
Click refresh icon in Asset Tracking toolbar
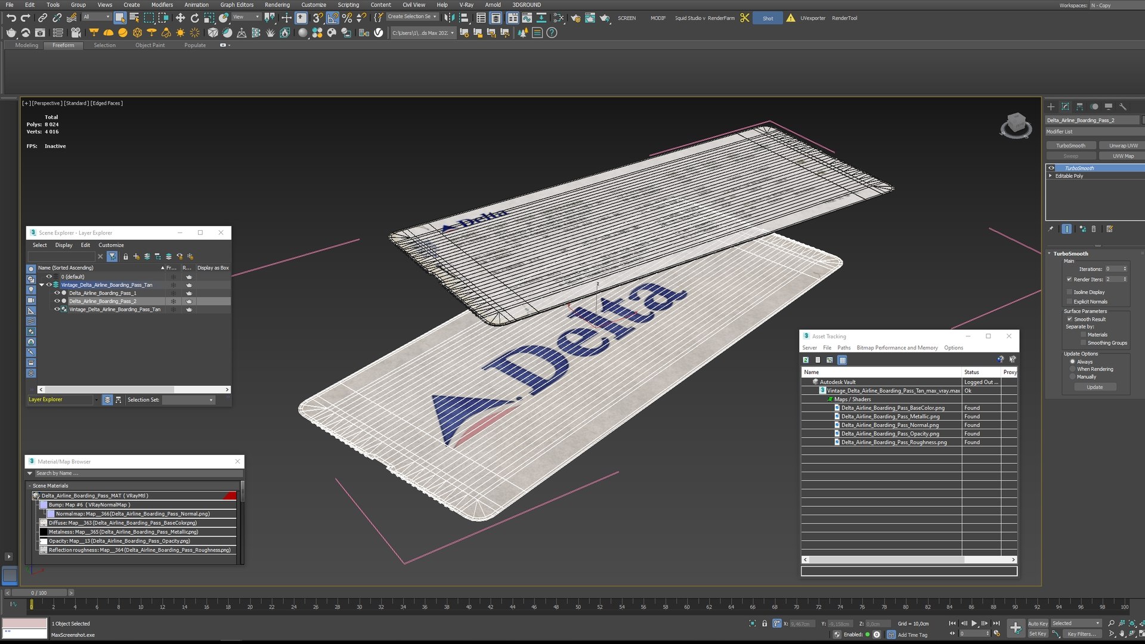(x=806, y=360)
